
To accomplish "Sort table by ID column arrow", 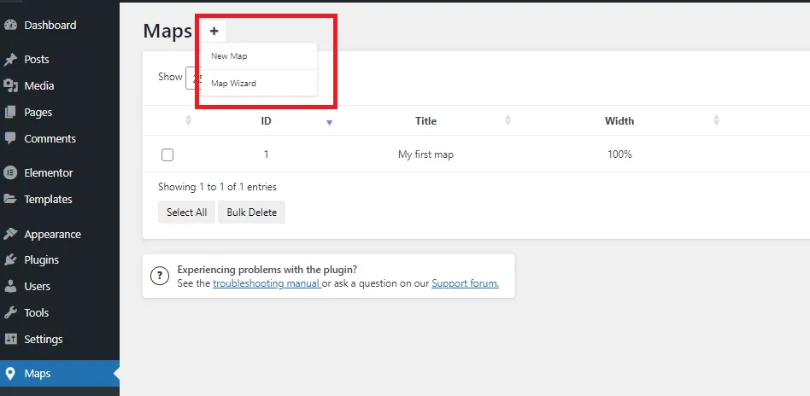I will click(x=329, y=122).
